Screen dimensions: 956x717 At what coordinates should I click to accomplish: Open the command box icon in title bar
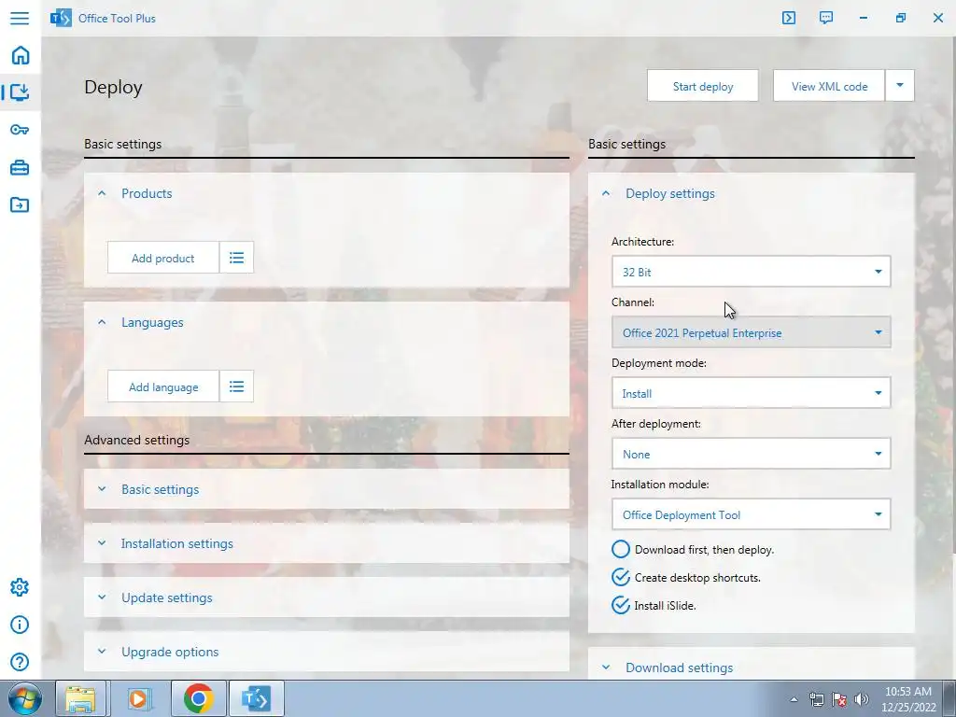pyautogui.click(x=788, y=18)
